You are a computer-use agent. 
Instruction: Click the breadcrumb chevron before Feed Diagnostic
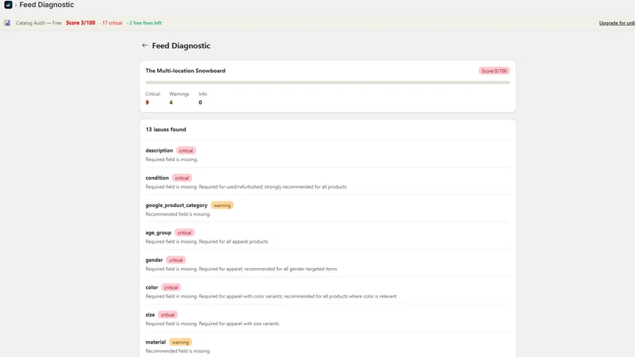pos(16,5)
